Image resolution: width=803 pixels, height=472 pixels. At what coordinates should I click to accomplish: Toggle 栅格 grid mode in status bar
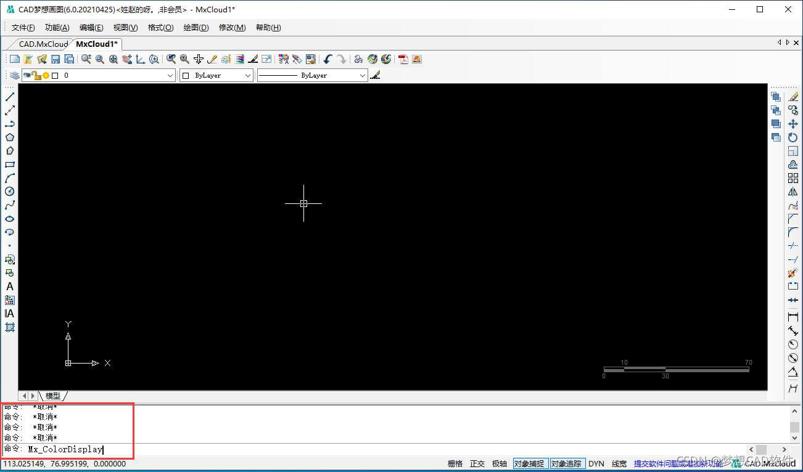point(455,463)
